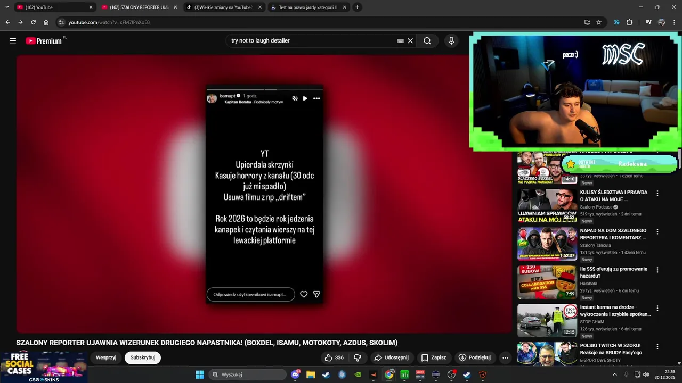Dislike the video

[358, 357]
